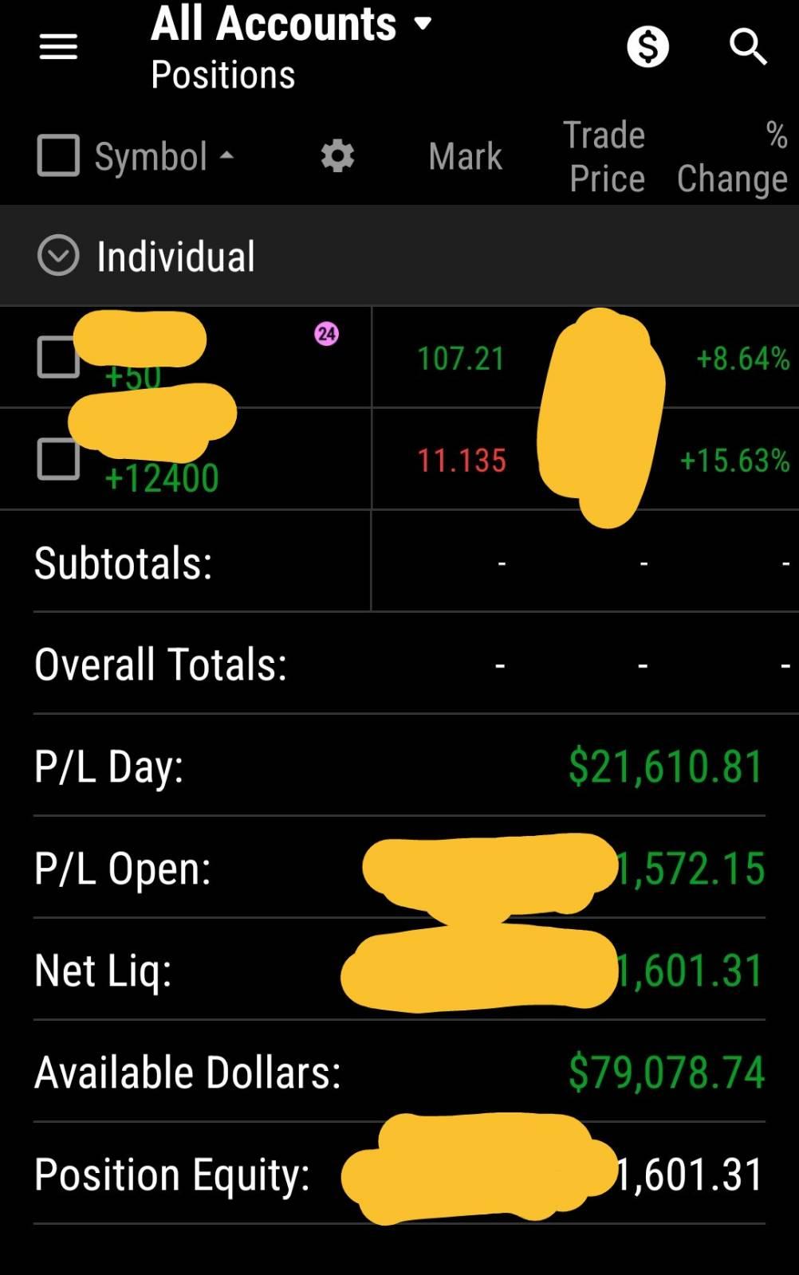Check the box for the +50 position

pos(57,358)
